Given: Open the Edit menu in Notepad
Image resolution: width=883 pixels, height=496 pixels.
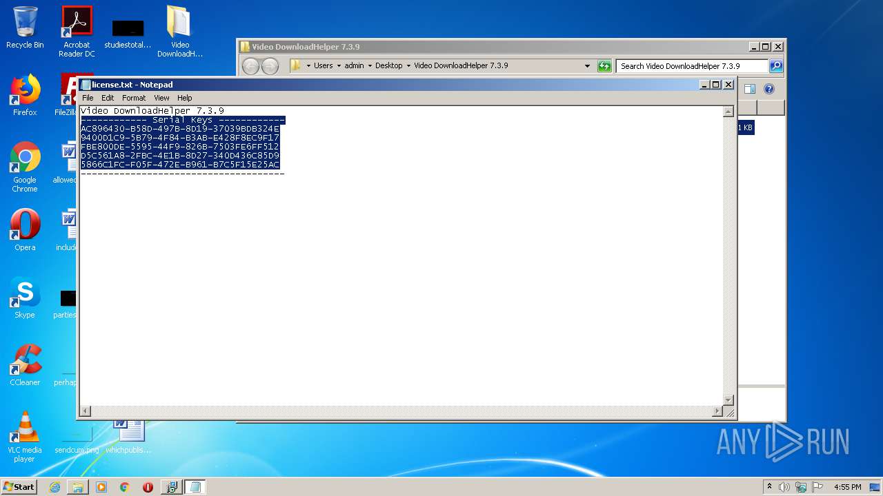Looking at the screenshot, I should (108, 98).
